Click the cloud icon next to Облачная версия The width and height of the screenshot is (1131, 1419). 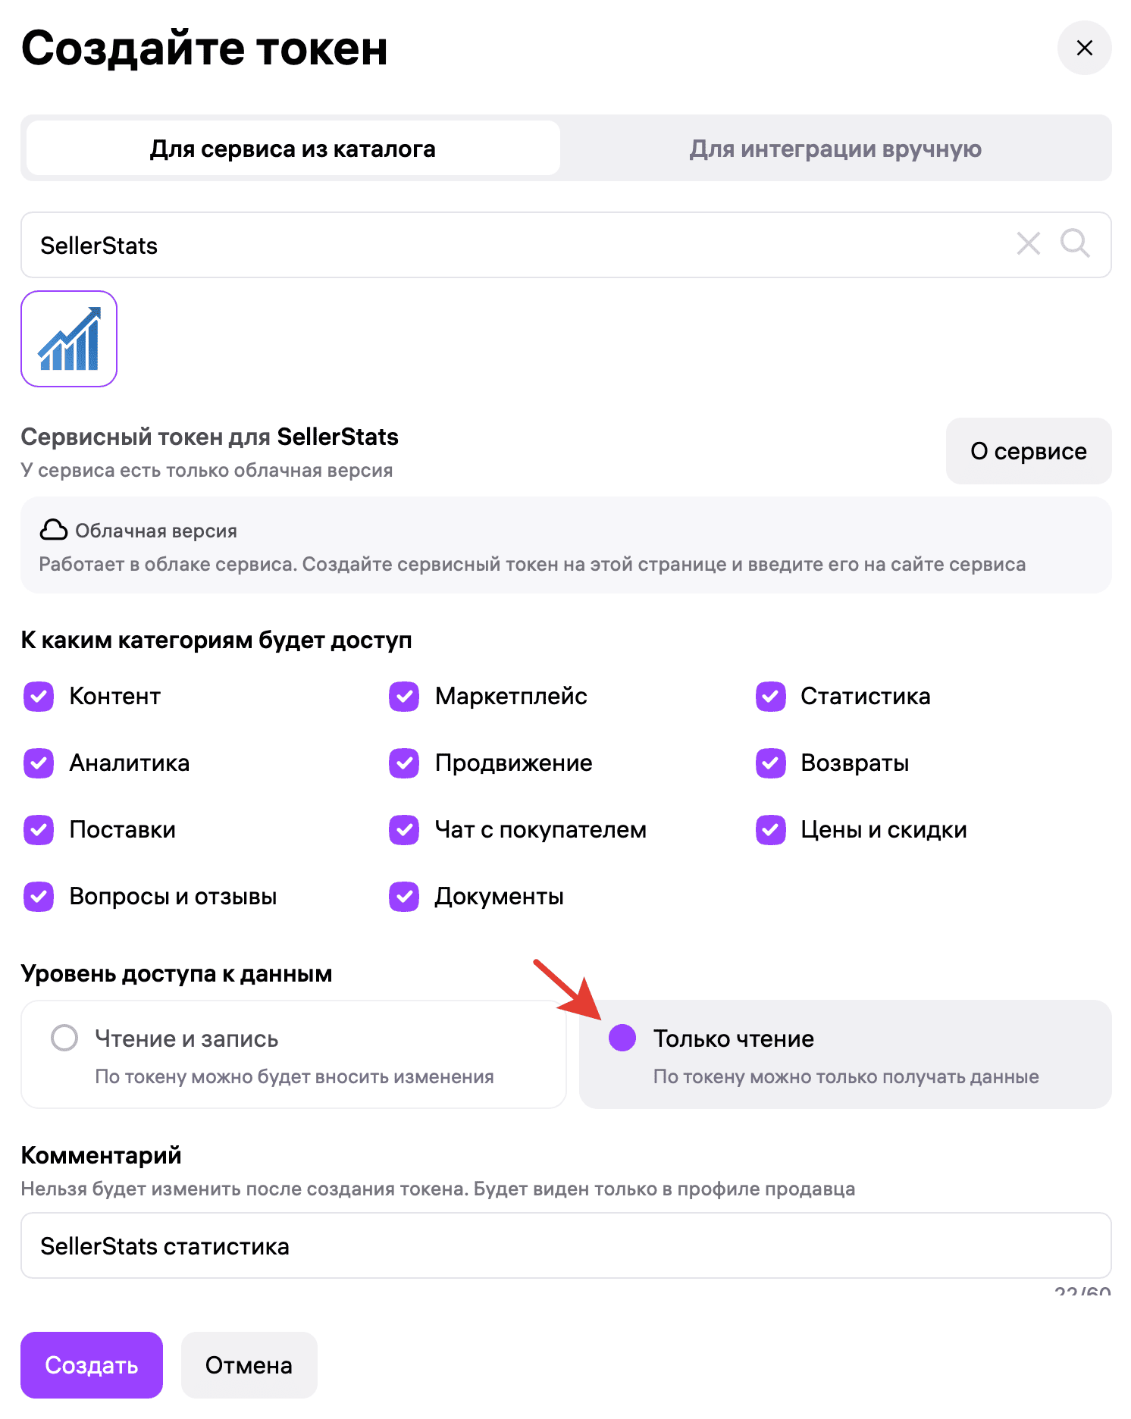(52, 530)
